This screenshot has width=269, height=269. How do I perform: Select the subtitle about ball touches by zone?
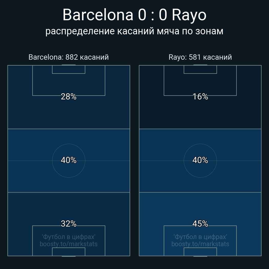134,31
